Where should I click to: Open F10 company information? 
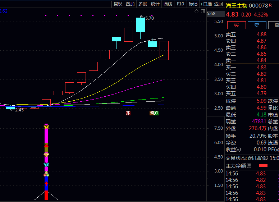point(180,4)
